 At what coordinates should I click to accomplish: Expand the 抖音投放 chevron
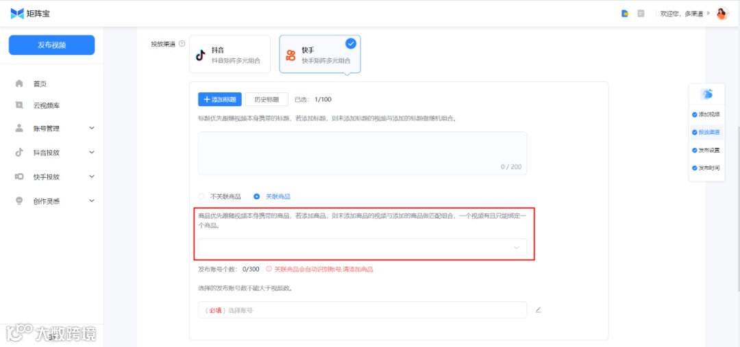point(92,153)
